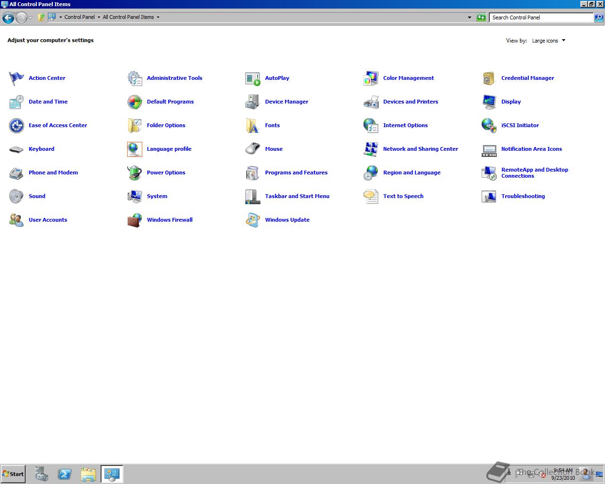Open the Color Management icon
The height and width of the screenshot is (484, 605).
point(371,78)
